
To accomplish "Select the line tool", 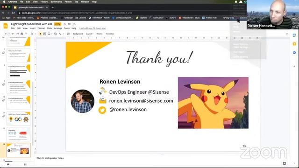I will click(60, 34).
